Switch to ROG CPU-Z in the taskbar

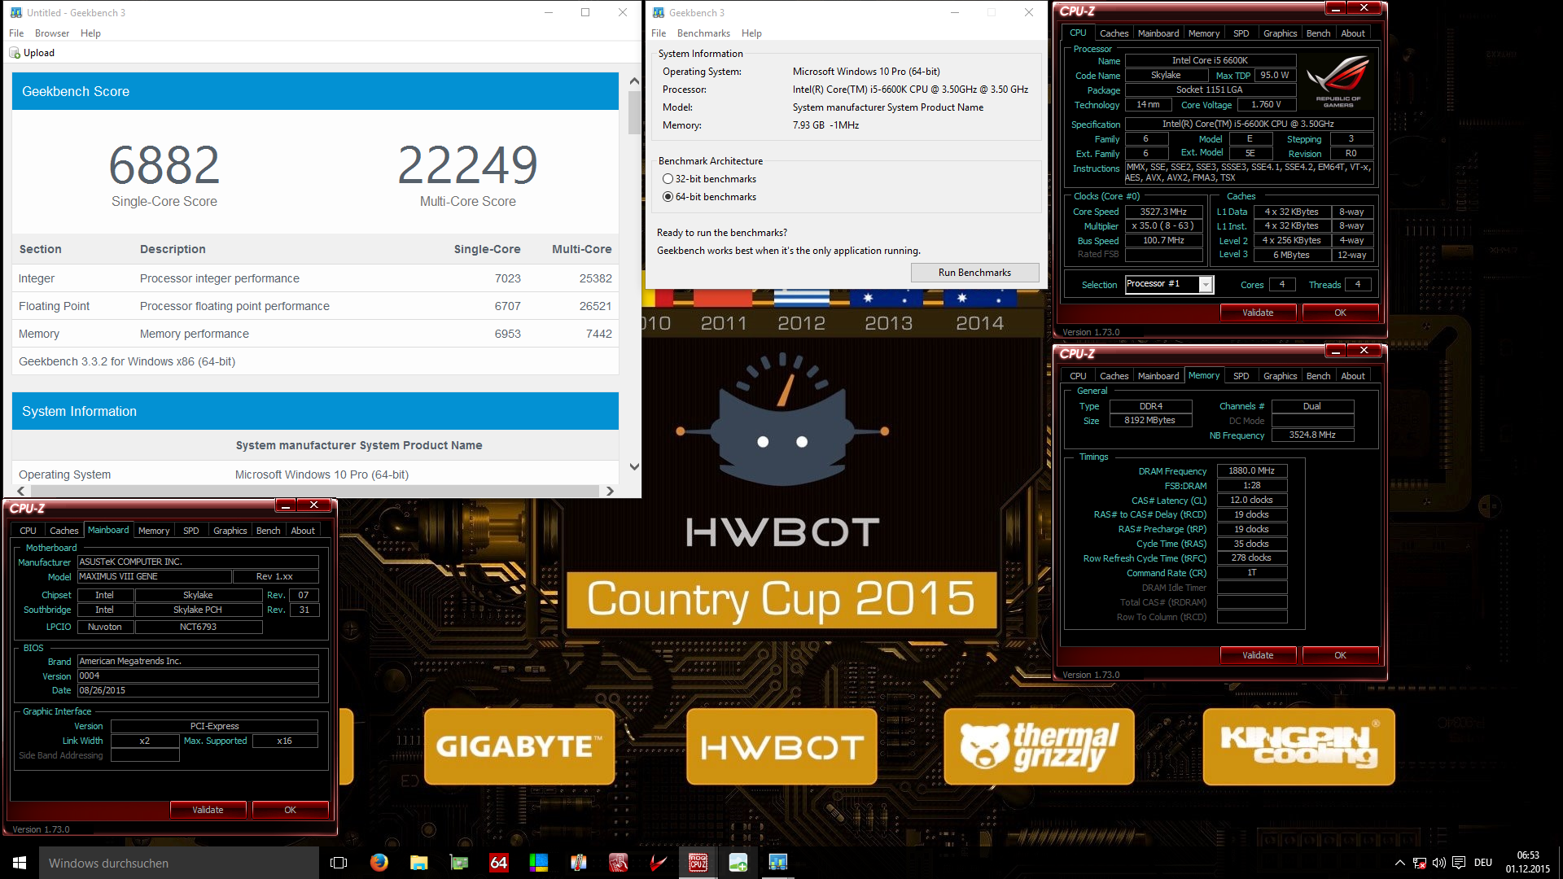(x=698, y=863)
